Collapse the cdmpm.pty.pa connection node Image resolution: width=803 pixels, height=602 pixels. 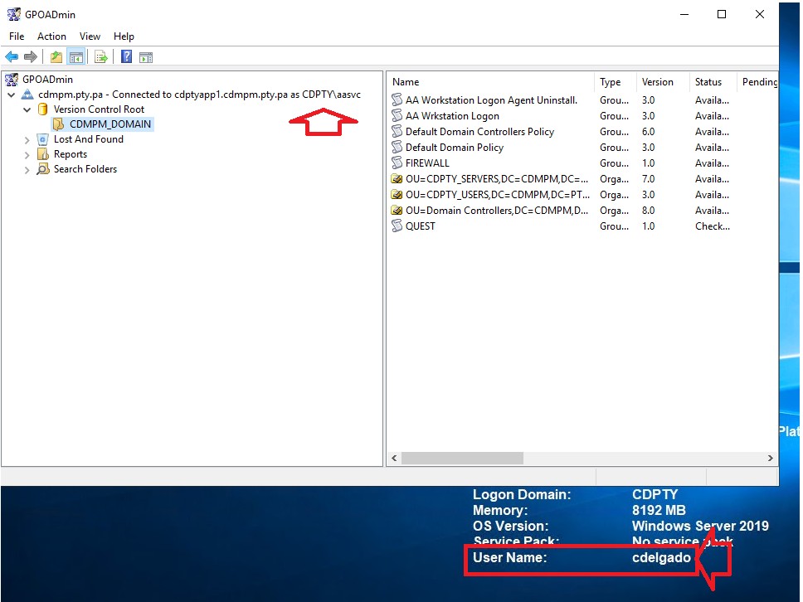click(12, 95)
